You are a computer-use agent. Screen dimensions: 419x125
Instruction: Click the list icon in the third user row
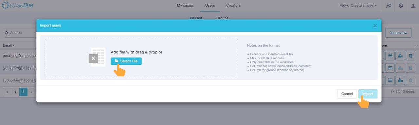point(390,80)
